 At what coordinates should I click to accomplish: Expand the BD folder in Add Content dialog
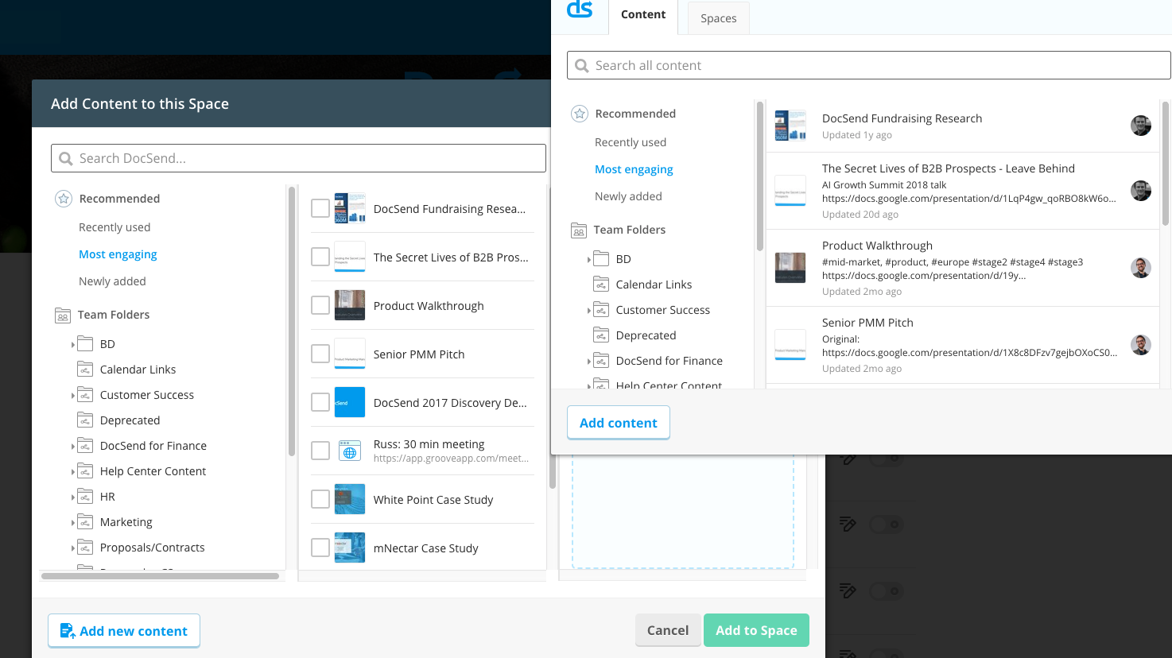72,345
